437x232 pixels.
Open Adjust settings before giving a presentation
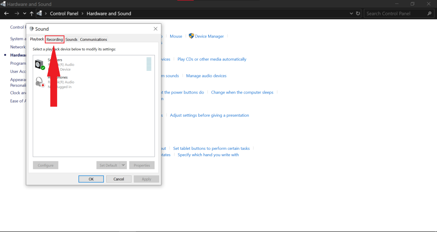point(210,115)
